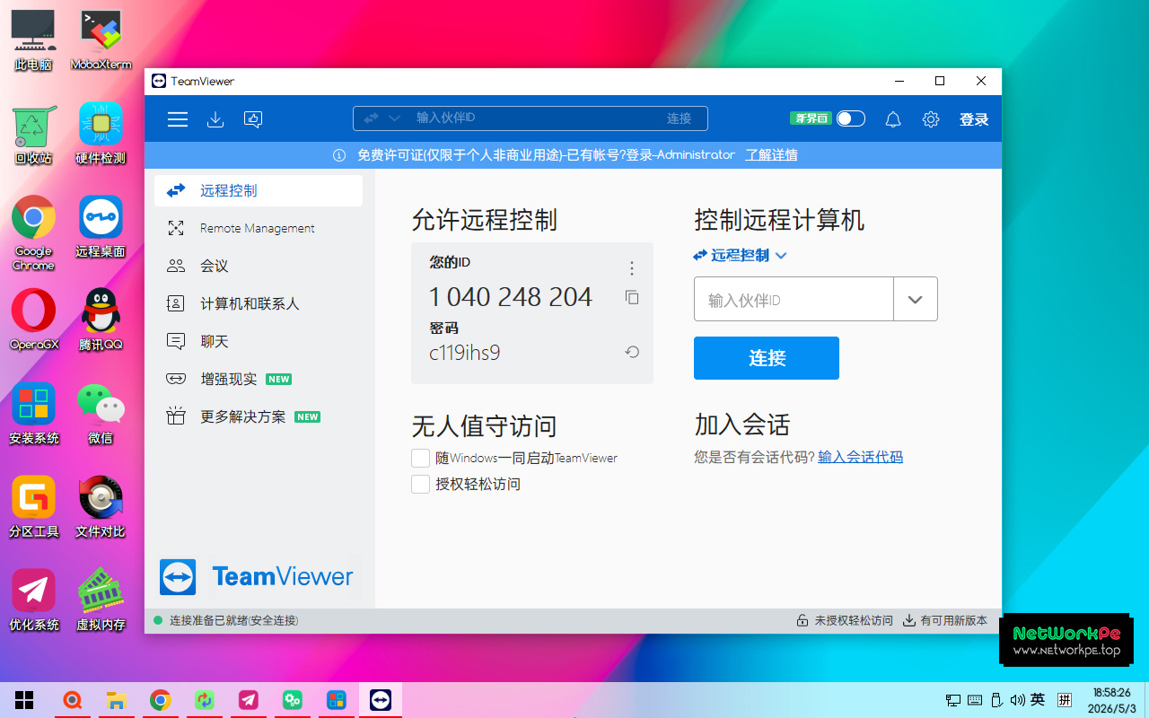Toggle the 新界面 new interface switch
The width and height of the screenshot is (1149, 718).
point(851,118)
